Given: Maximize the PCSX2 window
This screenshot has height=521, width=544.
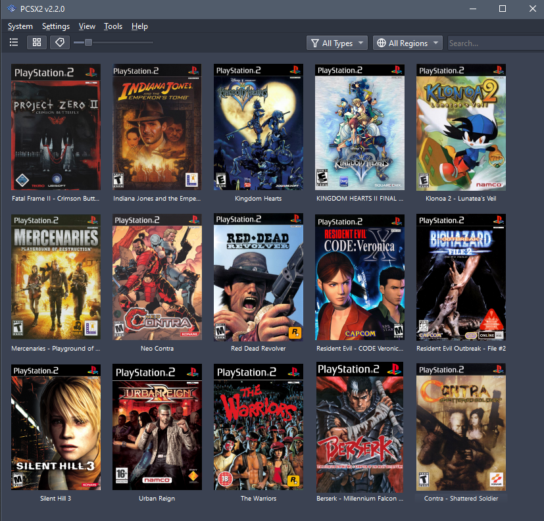Looking at the screenshot, I should pos(503,9).
